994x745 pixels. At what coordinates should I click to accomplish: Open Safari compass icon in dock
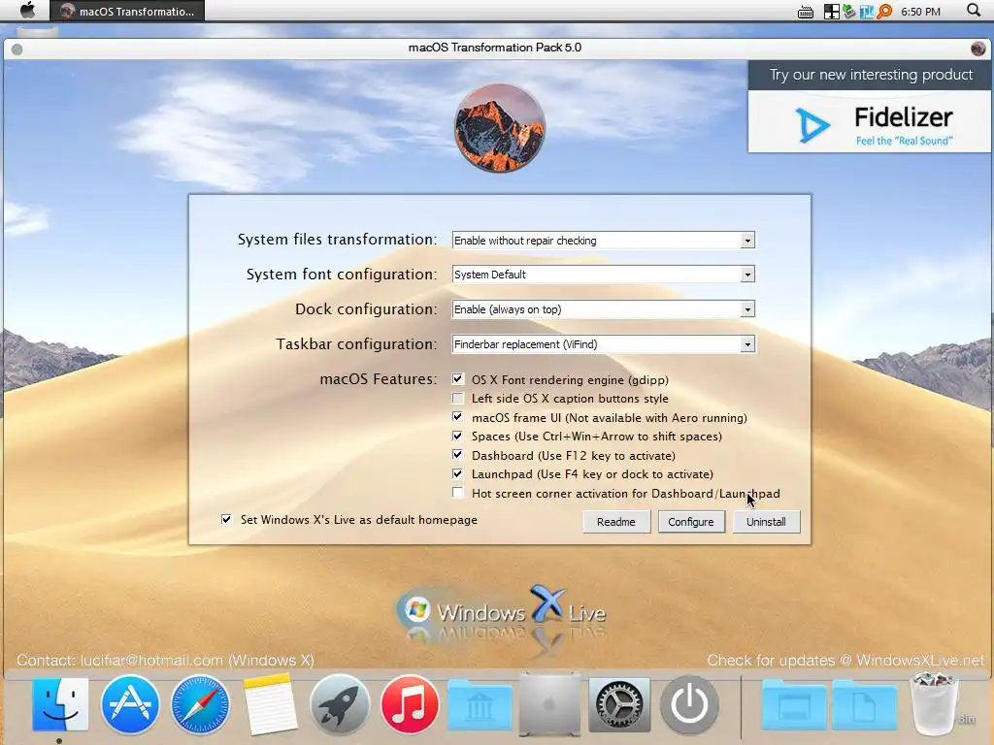coord(200,704)
